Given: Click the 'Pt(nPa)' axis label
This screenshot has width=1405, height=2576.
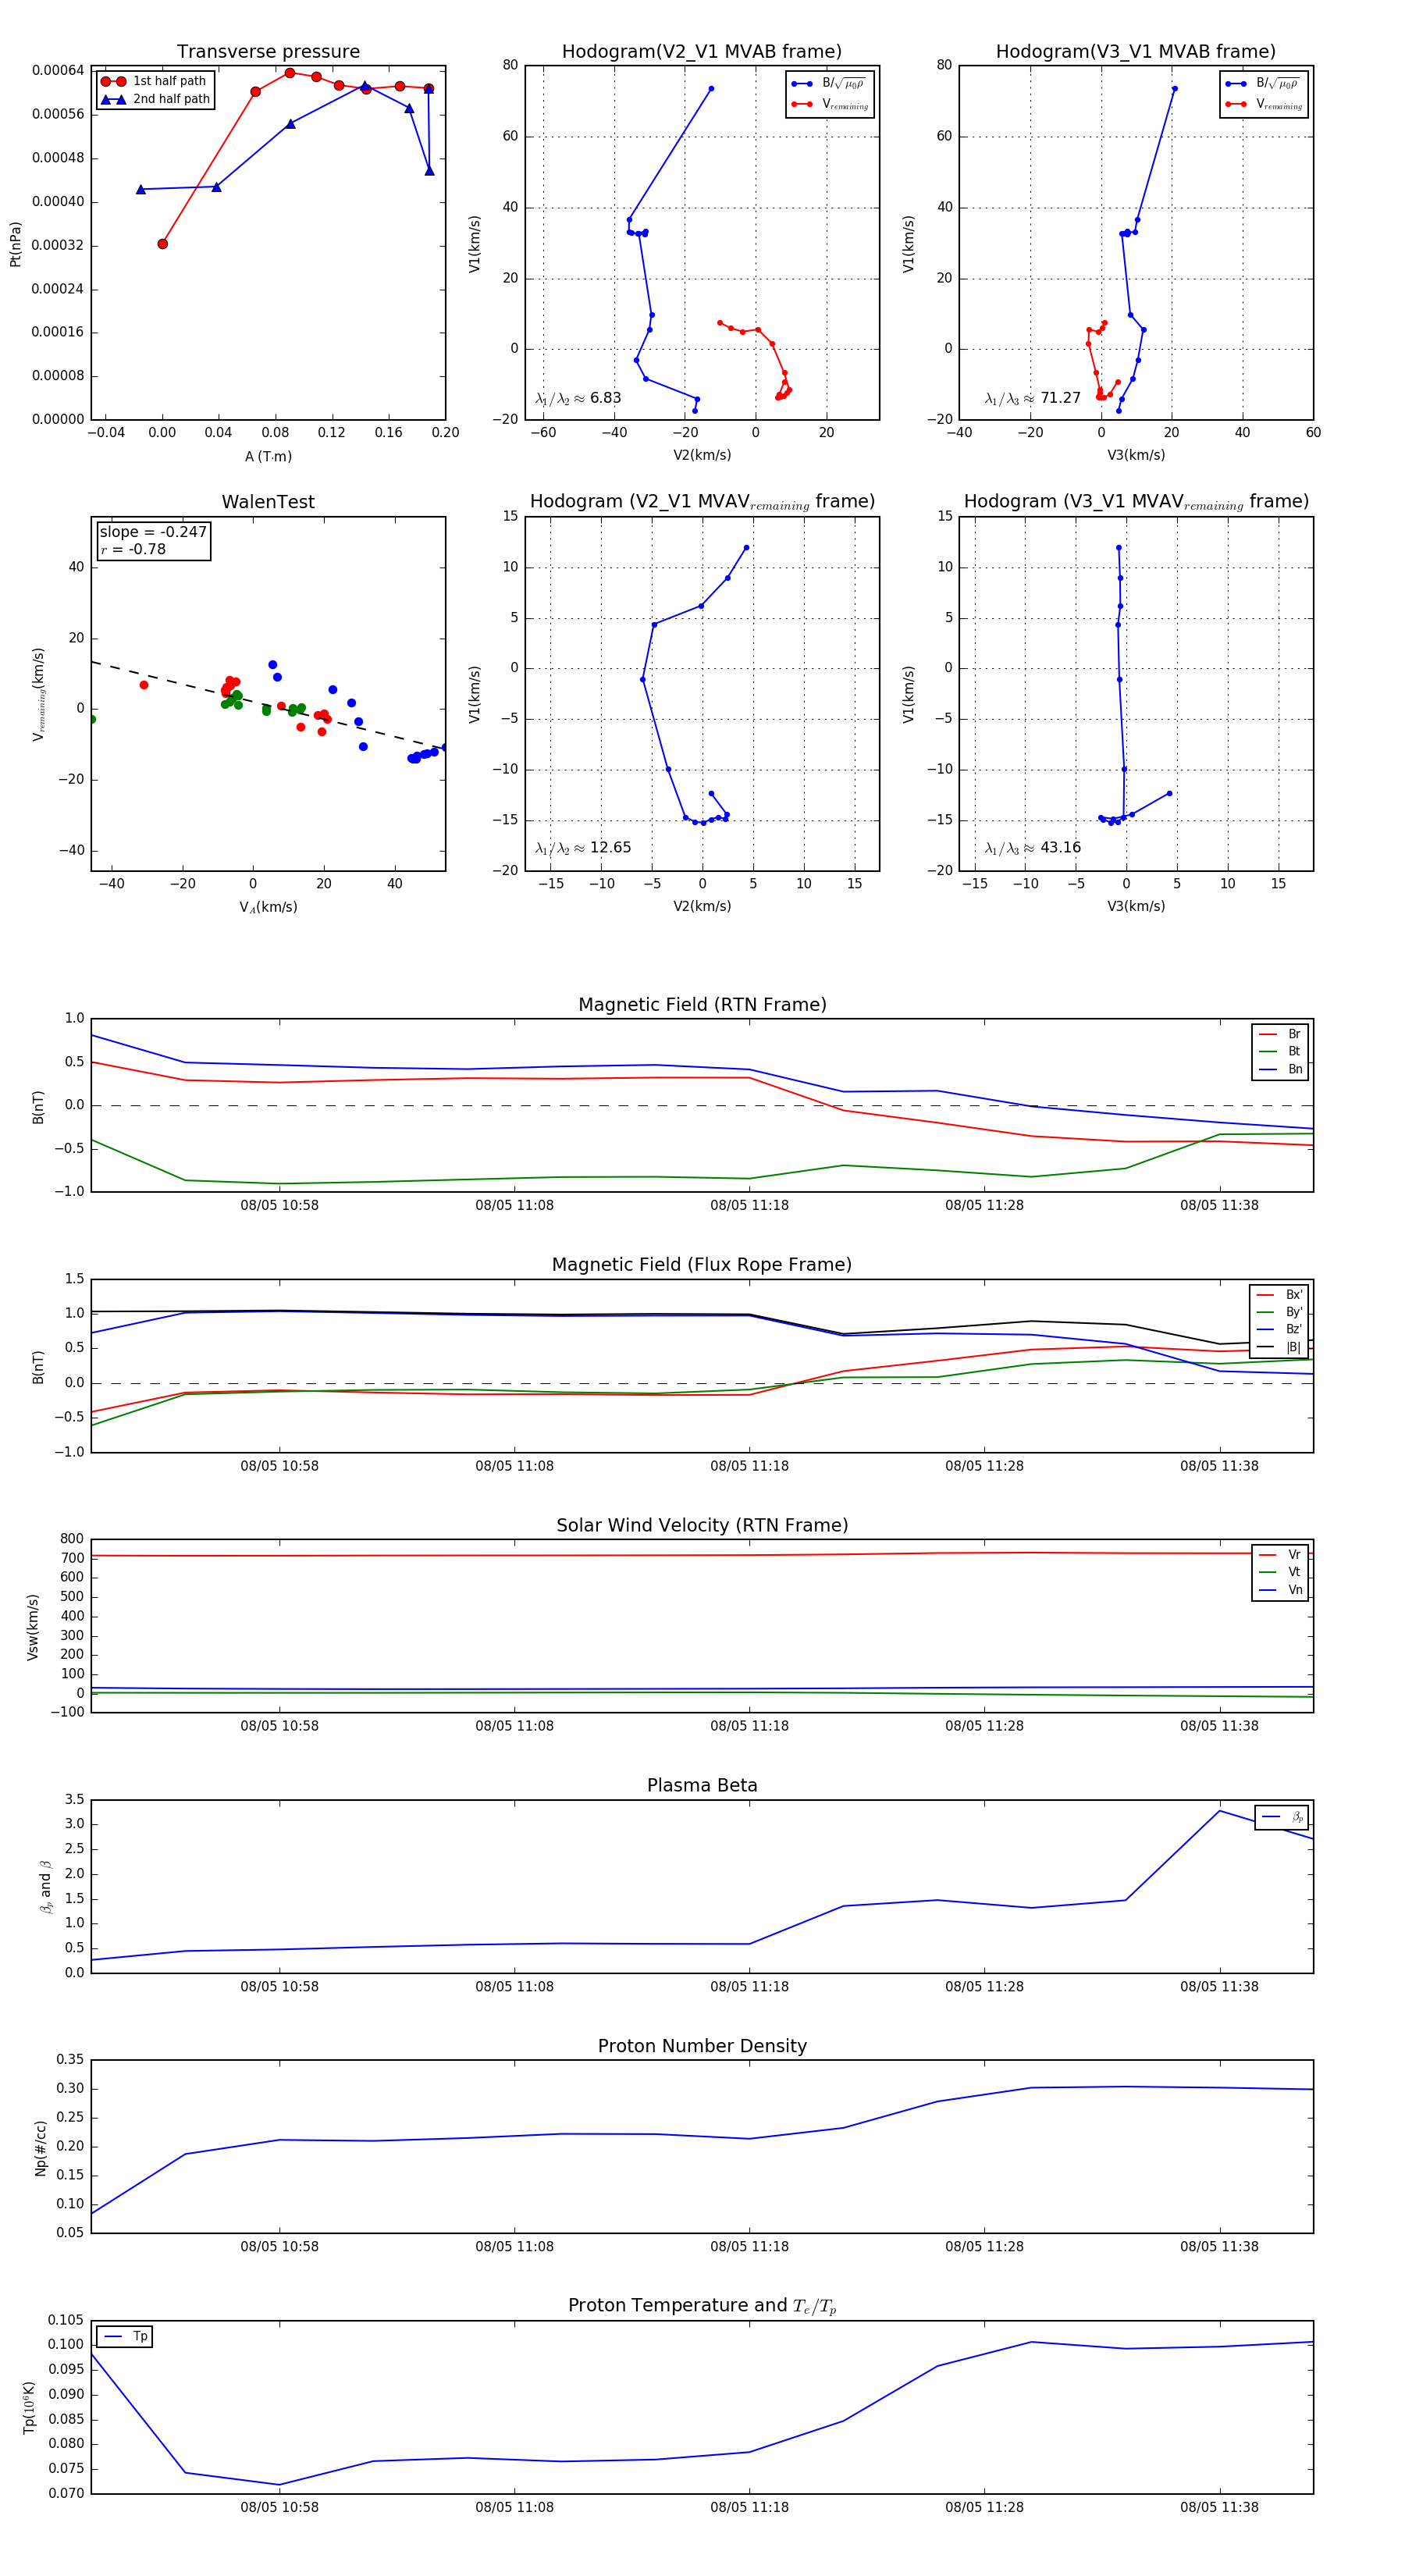Looking at the screenshot, I should (15, 244).
